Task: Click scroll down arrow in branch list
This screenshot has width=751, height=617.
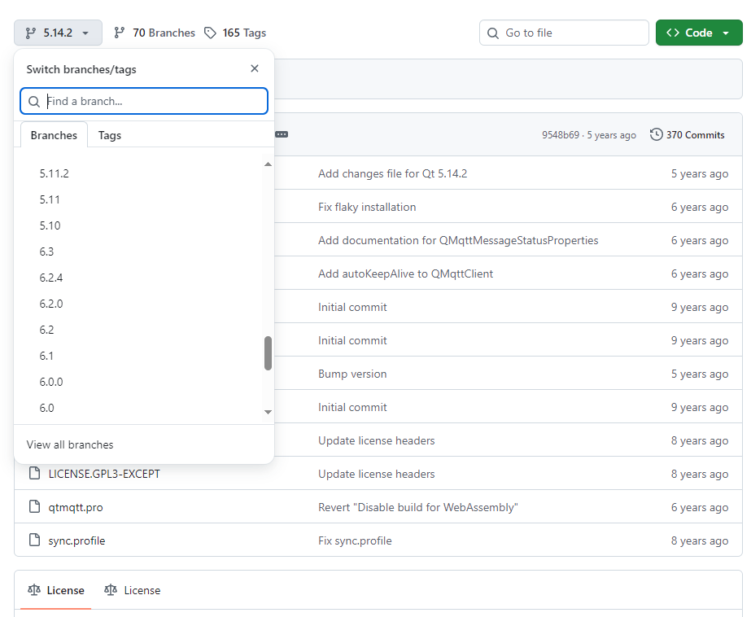Action: [269, 412]
